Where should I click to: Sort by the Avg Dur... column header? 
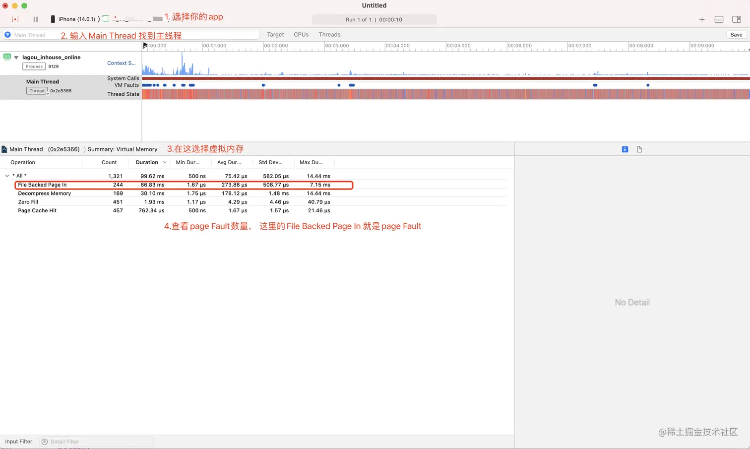click(x=229, y=163)
